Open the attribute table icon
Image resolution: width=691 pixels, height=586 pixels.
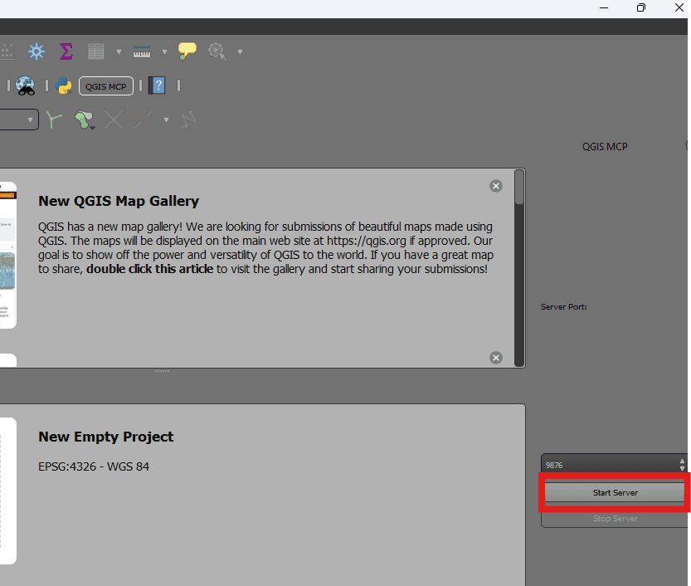coord(95,51)
